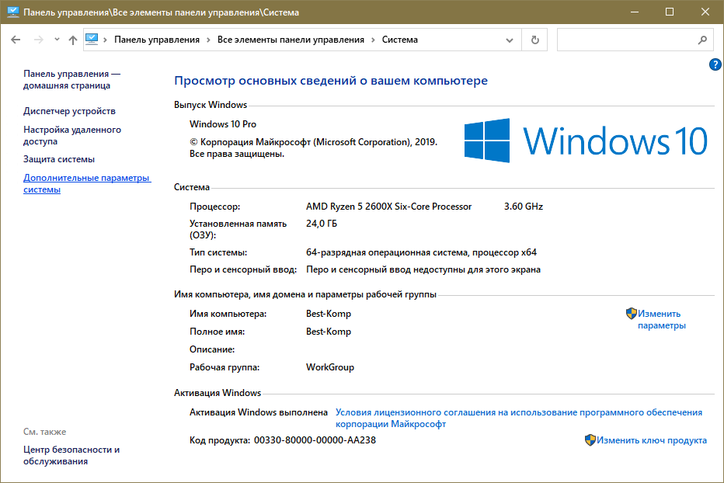
Task: Open Диспетчер устройств
Action: [69, 111]
